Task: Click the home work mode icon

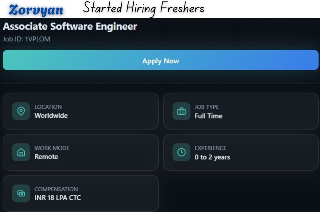Action: [21, 152]
